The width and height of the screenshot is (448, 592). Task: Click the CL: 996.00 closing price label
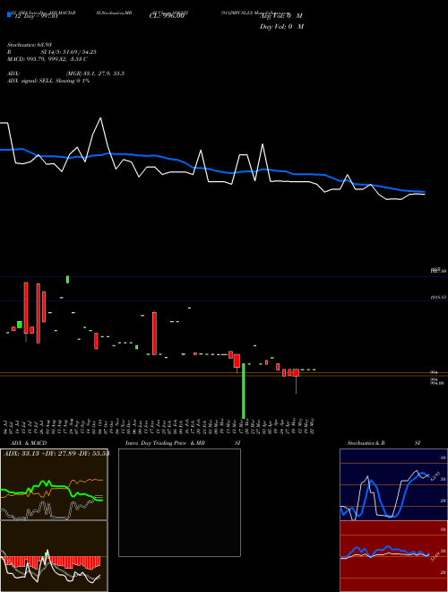point(167,15)
